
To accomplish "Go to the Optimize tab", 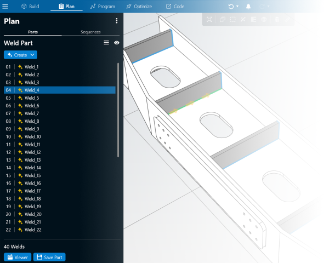I will point(139,6).
